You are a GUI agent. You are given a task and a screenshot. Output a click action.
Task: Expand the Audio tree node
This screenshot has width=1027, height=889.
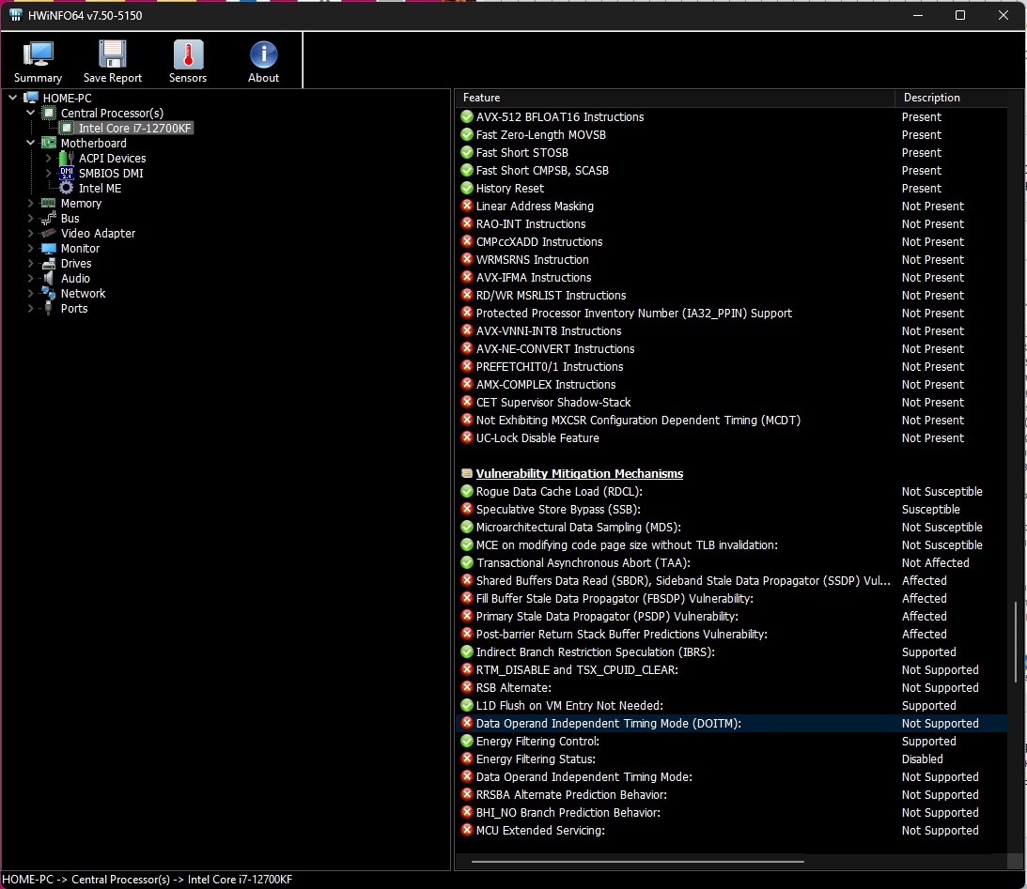coord(31,279)
